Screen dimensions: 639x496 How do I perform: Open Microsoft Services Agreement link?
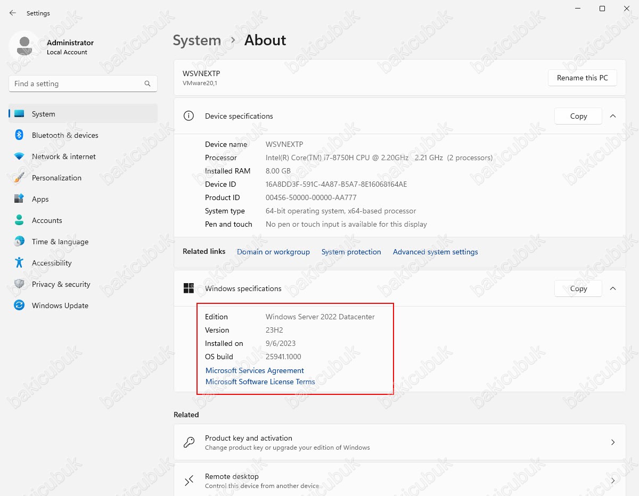coord(255,370)
